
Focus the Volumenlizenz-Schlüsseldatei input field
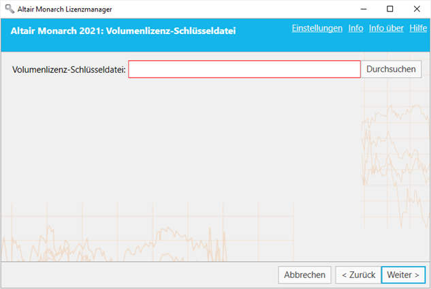click(244, 70)
